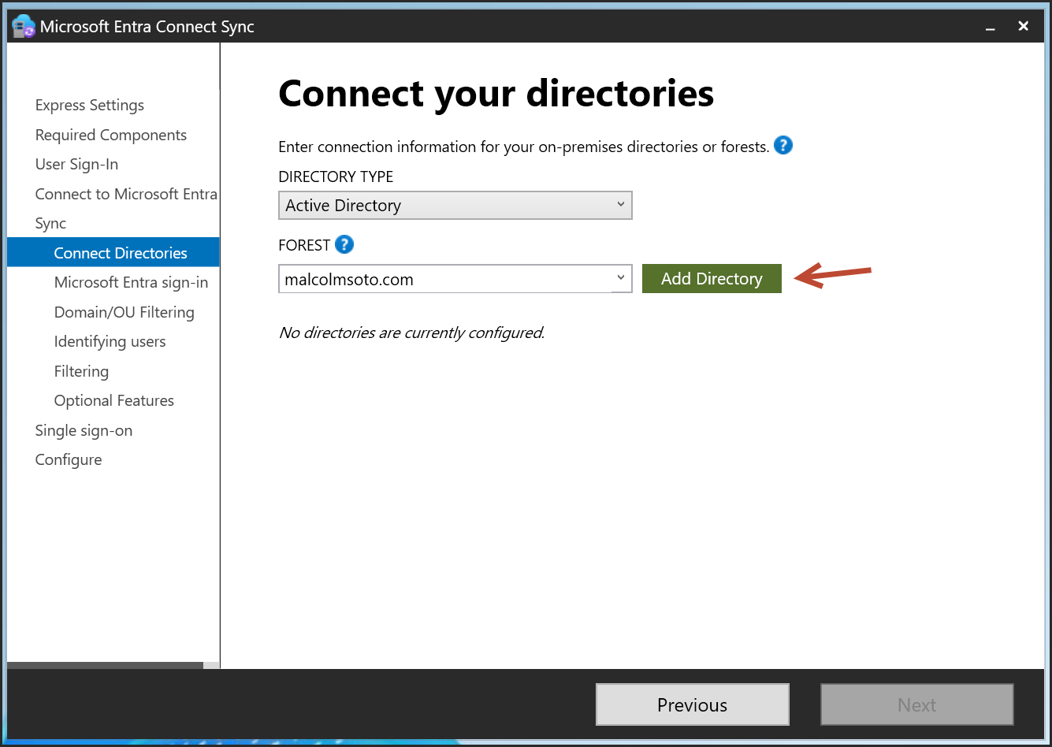The height and width of the screenshot is (747, 1052).
Task: Go back with the Previous button
Action: coord(692,704)
